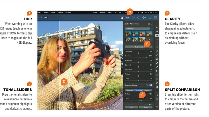
Task: Click the Contrast slider handle
Action: point(139,67)
